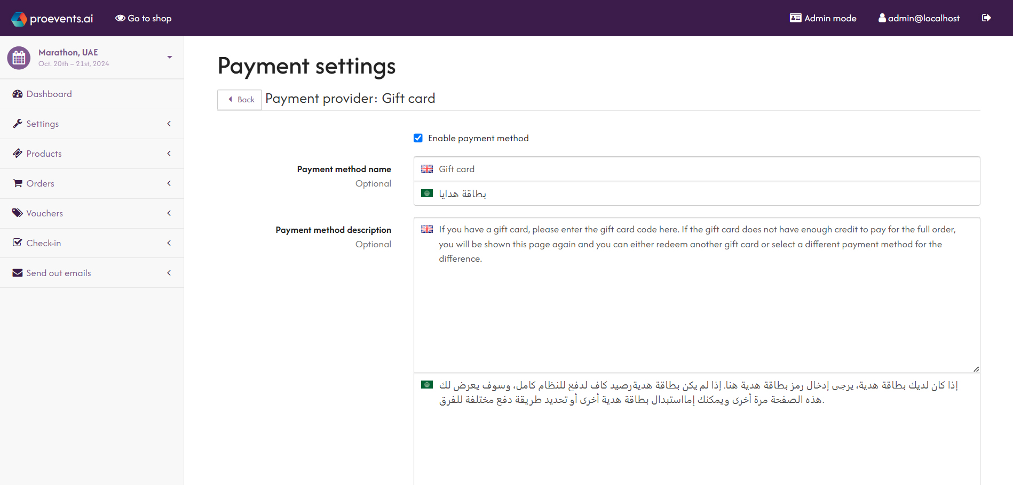Click the Back button
The width and height of the screenshot is (1013, 485).
tap(239, 100)
